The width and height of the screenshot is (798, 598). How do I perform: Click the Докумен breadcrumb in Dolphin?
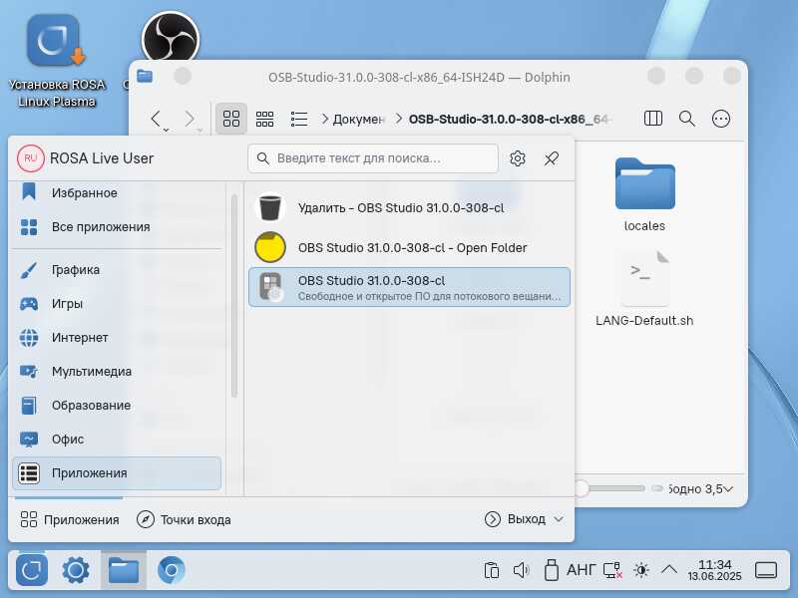point(358,119)
